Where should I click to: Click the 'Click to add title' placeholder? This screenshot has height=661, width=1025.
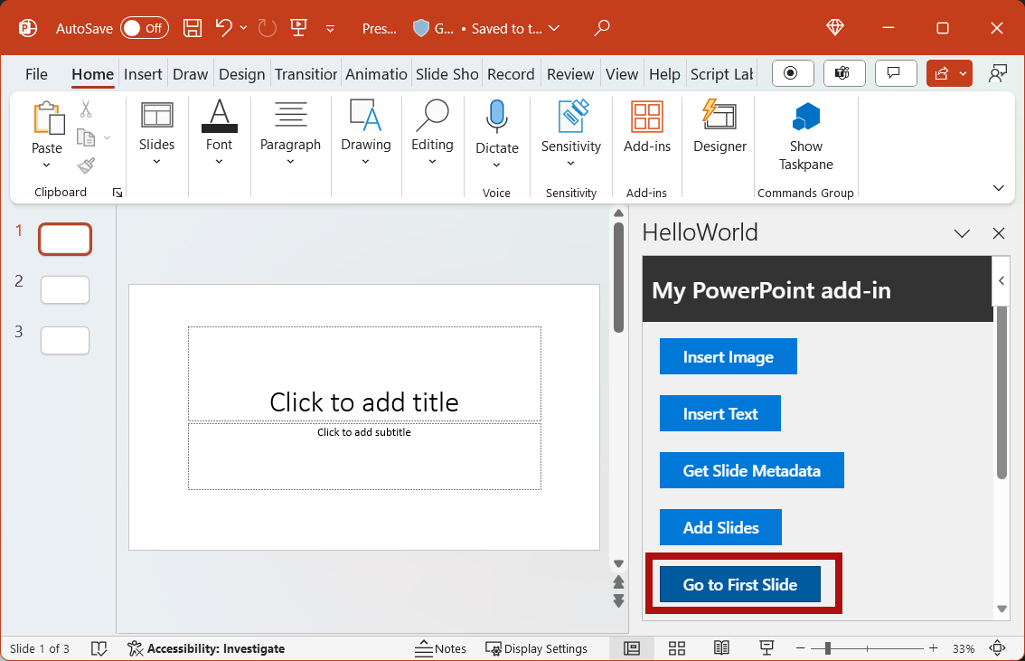pyautogui.click(x=364, y=373)
